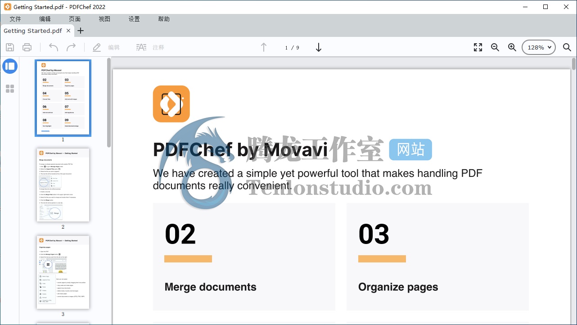
Task: Click the 02 Merge documents card
Action: coord(244,257)
